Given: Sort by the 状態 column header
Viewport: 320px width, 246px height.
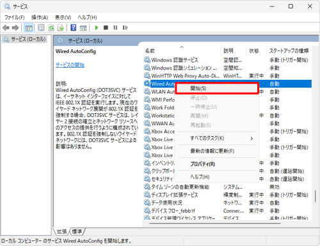Looking at the screenshot, I should tap(256, 50).
